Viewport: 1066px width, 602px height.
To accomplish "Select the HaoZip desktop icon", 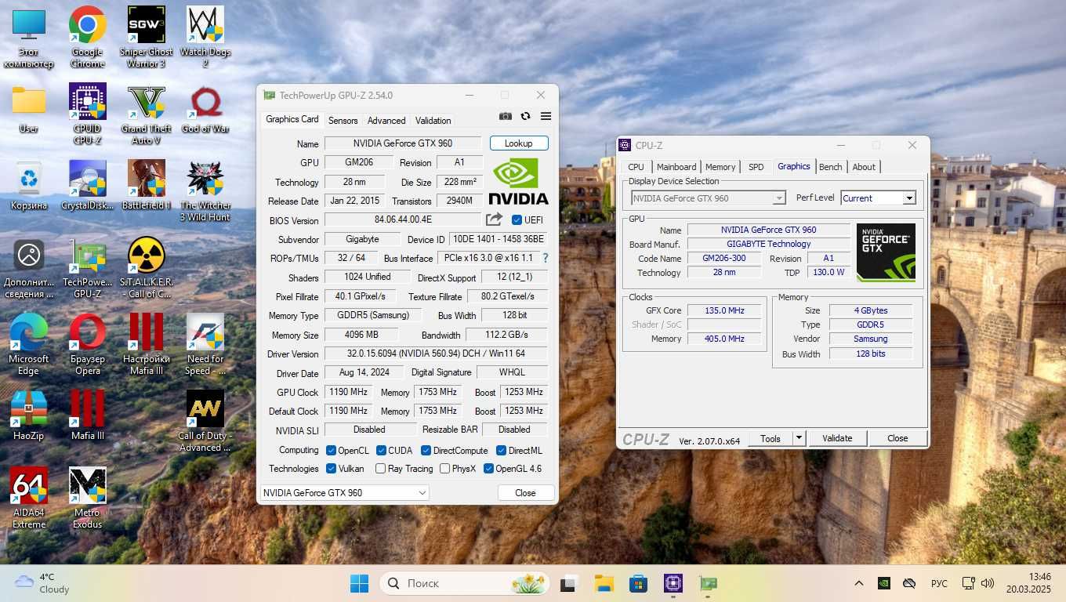I will click(x=29, y=415).
